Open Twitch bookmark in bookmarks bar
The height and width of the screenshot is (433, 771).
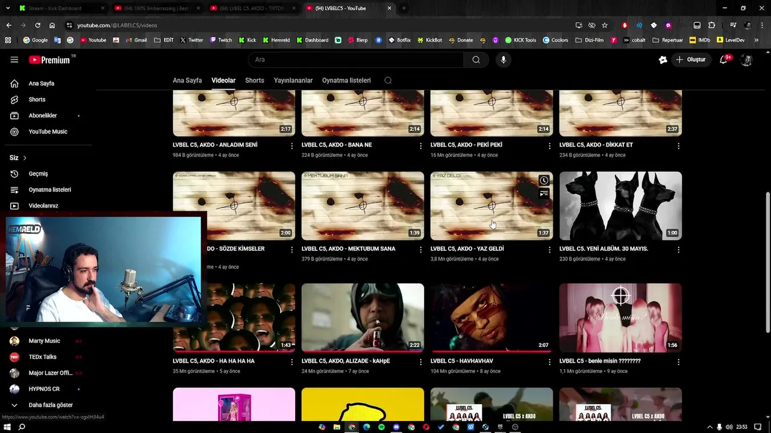tap(220, 40)
